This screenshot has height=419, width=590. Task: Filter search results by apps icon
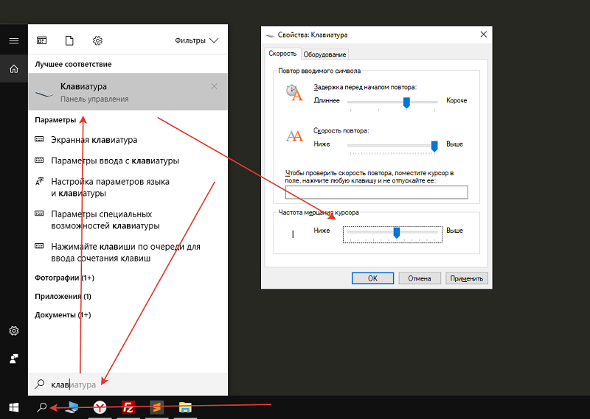(x=42, y=41)
